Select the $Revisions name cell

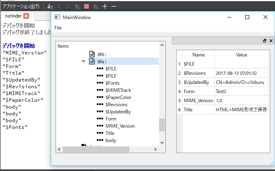tap(198, 73)
